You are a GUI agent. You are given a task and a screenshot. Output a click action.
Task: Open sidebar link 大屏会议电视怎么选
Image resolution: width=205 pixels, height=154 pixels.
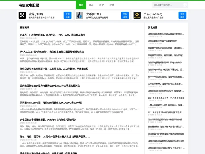coord(166,105)
